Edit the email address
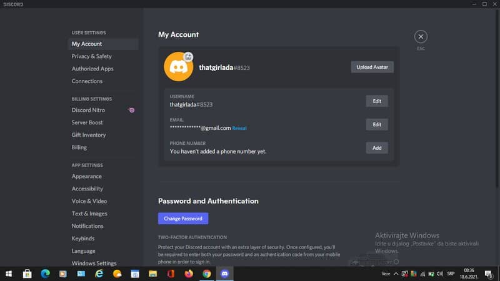Viewport: 500px width, 281px height. [x=377, y=124]
